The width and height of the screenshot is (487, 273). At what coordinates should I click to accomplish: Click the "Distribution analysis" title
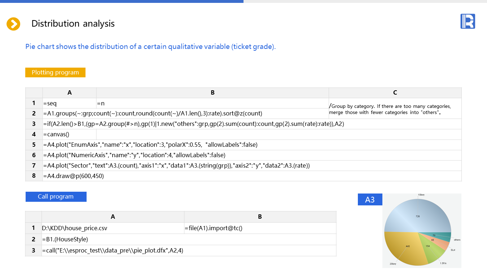73,24
